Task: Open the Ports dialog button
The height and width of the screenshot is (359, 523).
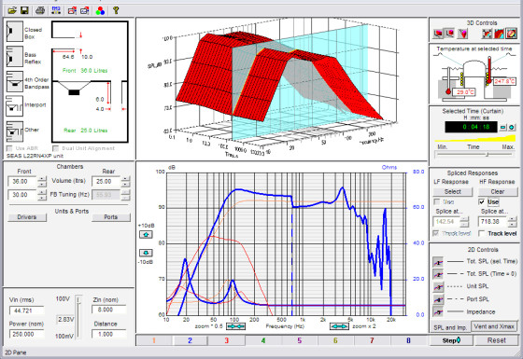Action: [111, 217]
